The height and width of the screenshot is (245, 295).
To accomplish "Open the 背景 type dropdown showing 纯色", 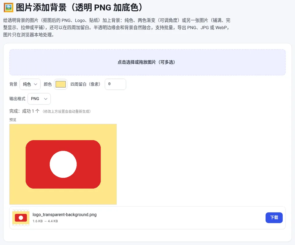I will 30,84.
